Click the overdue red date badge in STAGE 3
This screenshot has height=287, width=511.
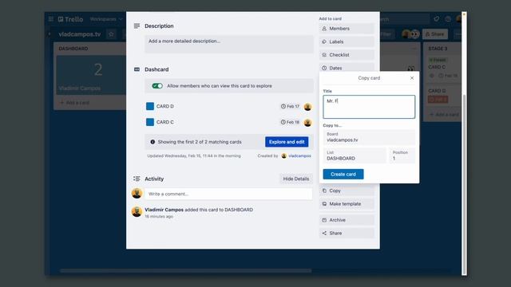point(438,99)
